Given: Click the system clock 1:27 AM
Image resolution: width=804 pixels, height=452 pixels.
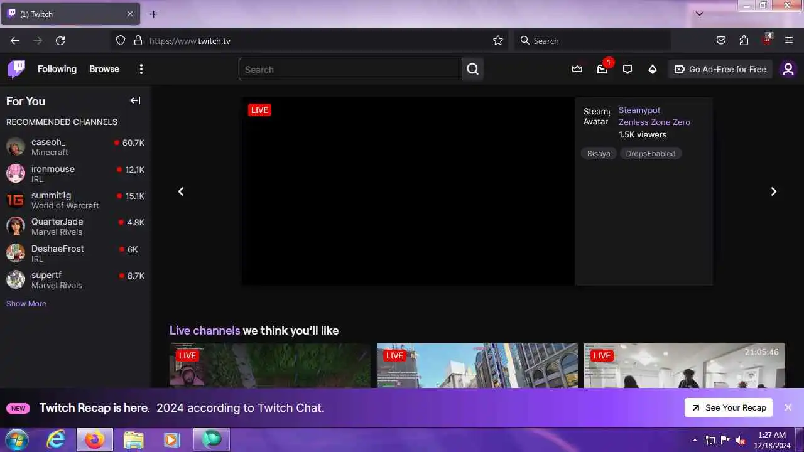Looking at the screenshot, I should point(772,434).
